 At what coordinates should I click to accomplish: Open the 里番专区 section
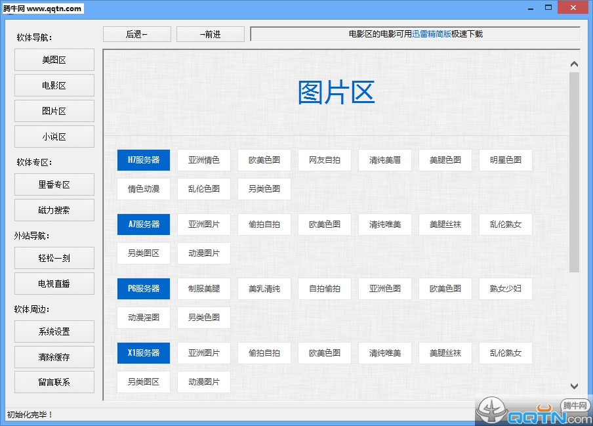pos(54,184)
